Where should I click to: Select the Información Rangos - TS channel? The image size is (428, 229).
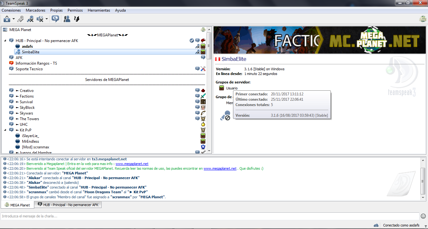[x=36, y=63]
